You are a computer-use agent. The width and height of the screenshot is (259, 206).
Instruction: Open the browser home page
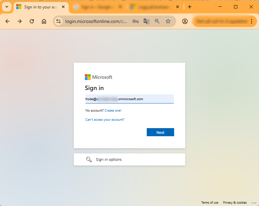(44, 21)
